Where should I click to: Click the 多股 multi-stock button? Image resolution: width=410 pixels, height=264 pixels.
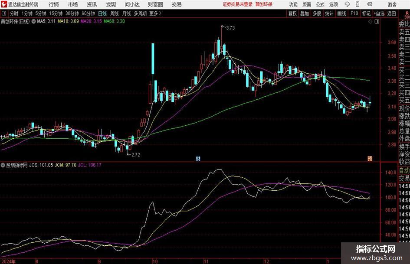click(x=317, y=13)
